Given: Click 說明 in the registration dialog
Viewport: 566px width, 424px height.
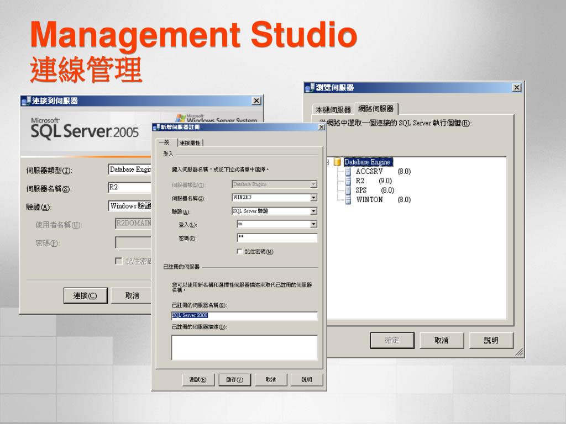Looking at the screenshot, I should point(307,380).
